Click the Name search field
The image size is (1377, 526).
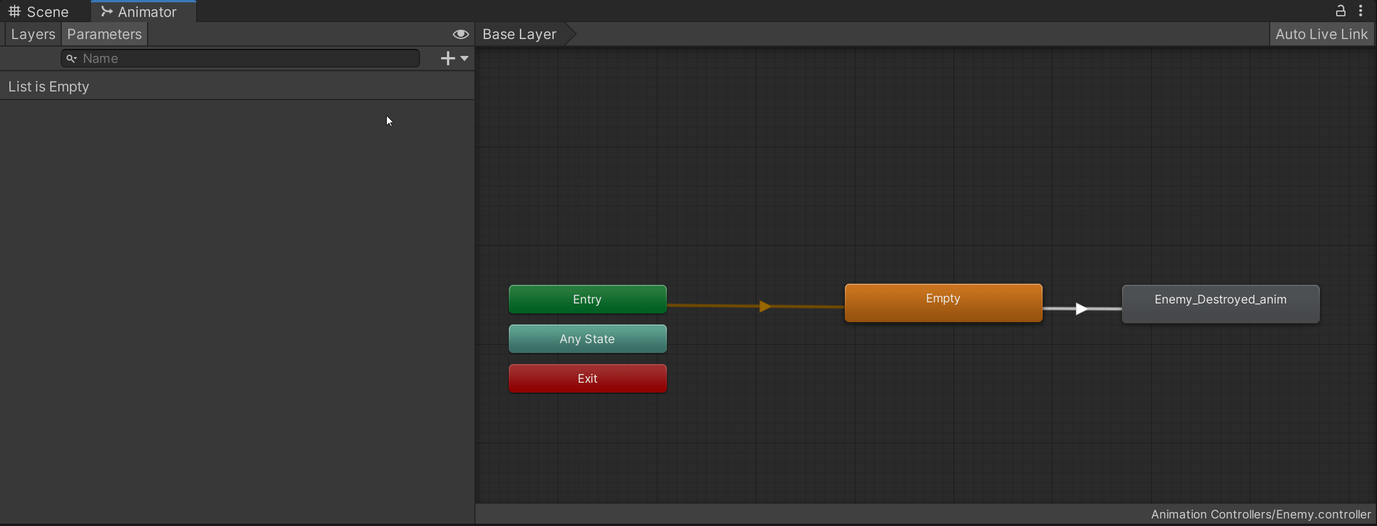tap(240, 58)
